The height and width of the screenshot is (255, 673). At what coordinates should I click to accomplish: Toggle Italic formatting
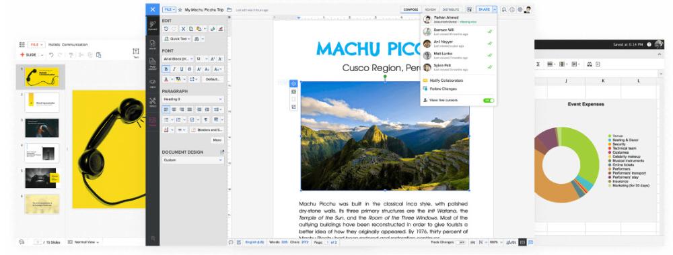174,69
